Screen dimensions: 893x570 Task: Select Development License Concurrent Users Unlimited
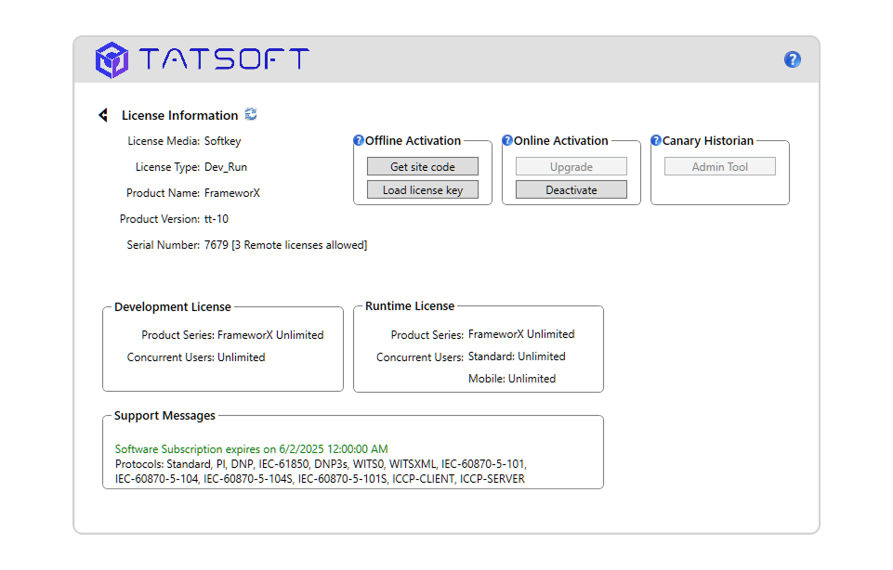[242, 357]
